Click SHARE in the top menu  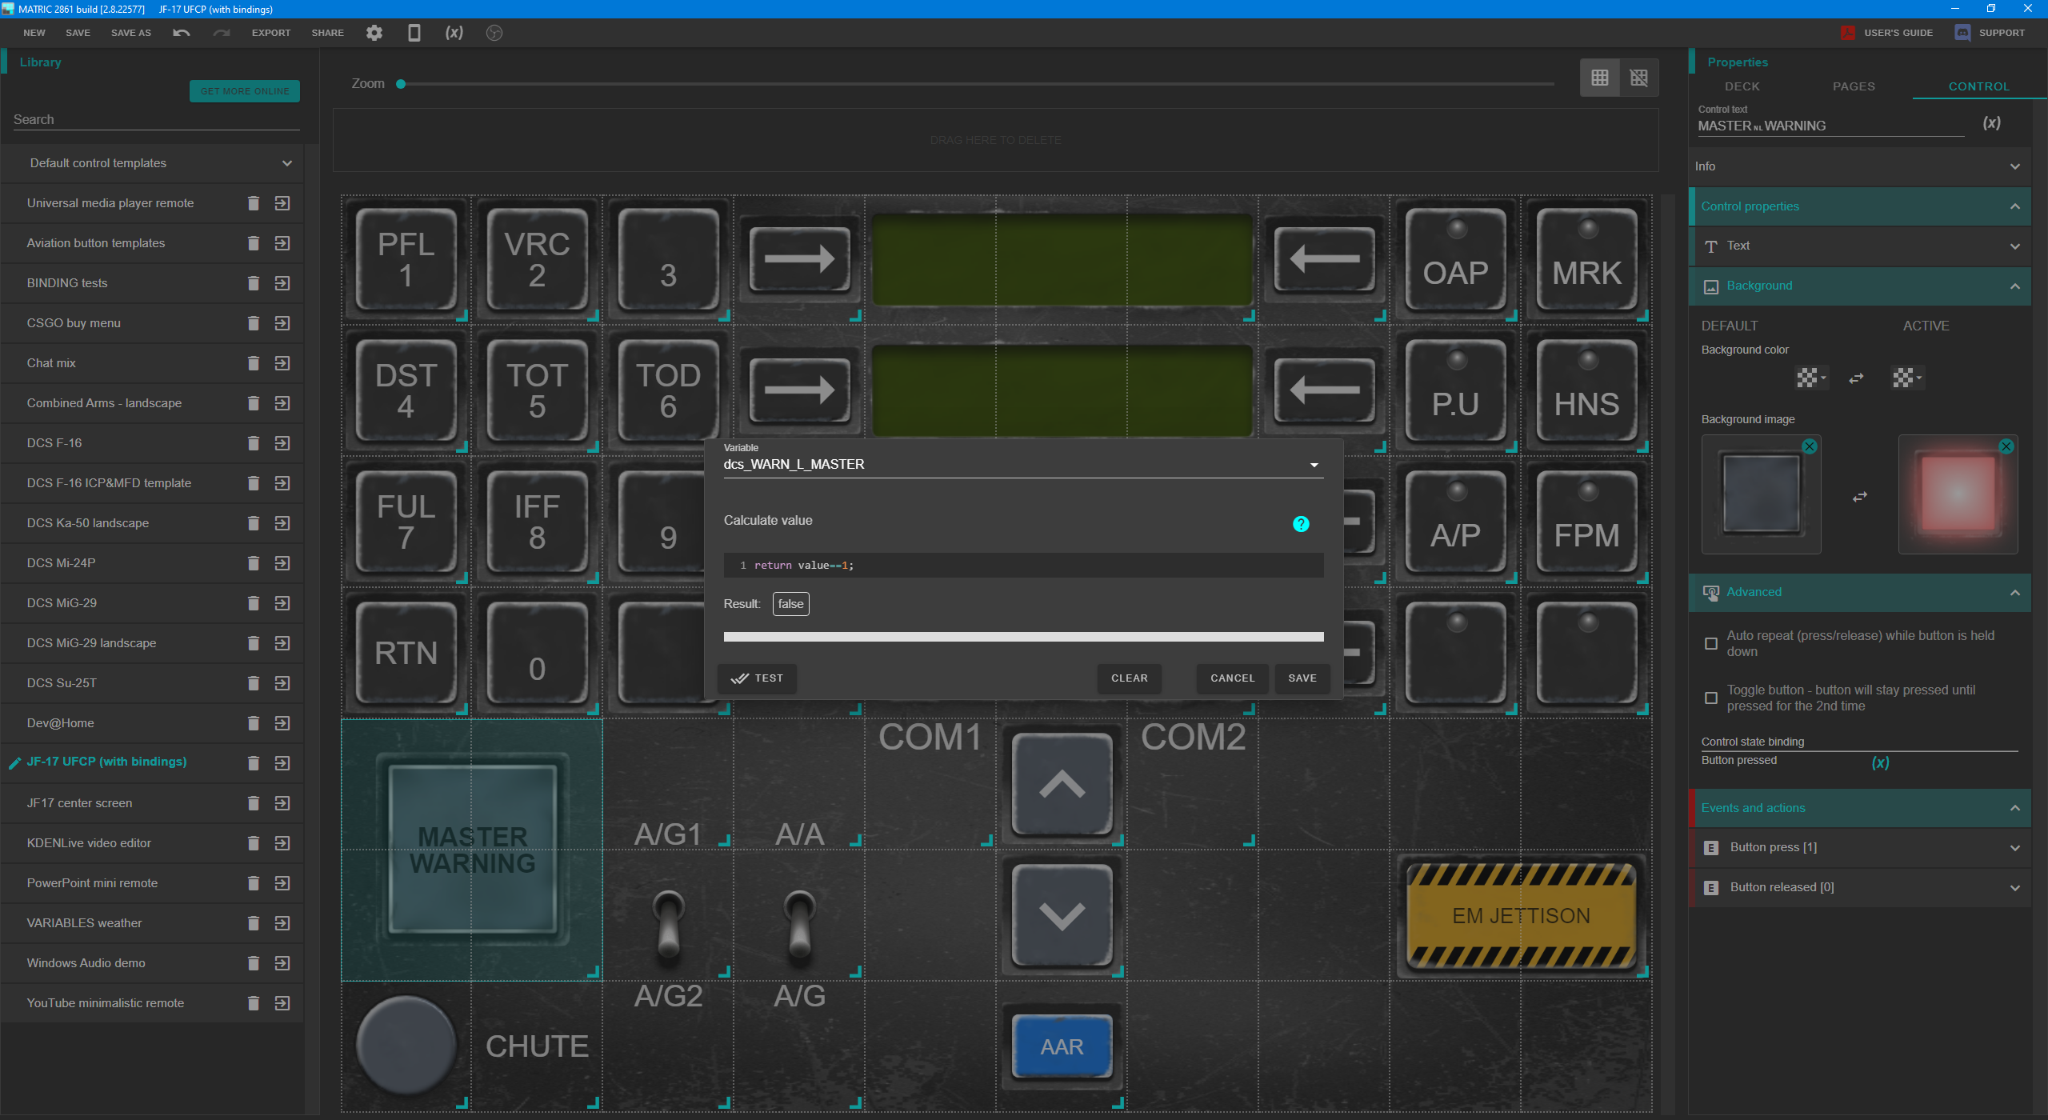pos(328,33)
